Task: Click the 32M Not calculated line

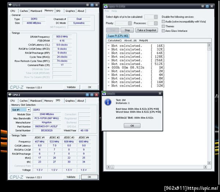Action: [x=136, y=86]
